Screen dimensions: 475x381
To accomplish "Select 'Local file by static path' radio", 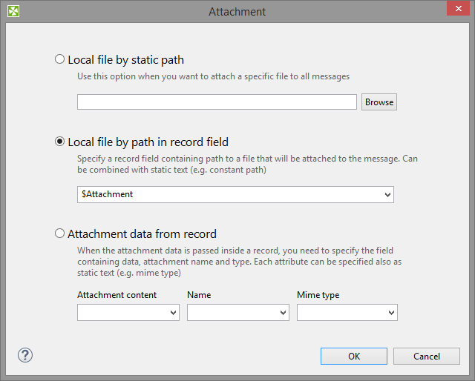I will [x=60, y=59].
